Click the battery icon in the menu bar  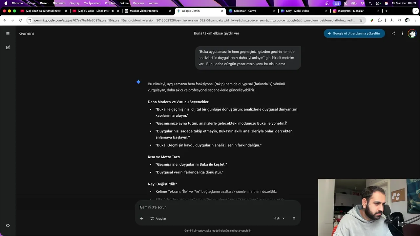pos(354,3)
